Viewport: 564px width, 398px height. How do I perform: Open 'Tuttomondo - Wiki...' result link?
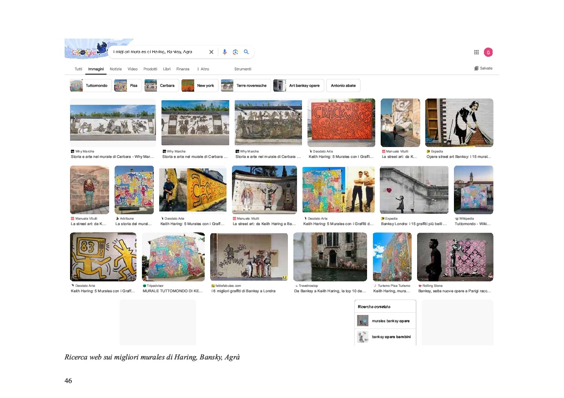click(x=473, y=224)
